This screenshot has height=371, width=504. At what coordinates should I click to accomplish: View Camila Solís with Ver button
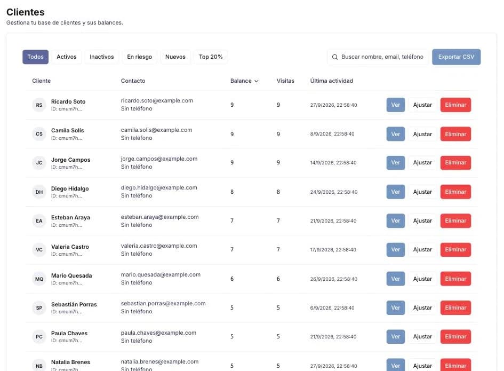click(x=395, y=134)
